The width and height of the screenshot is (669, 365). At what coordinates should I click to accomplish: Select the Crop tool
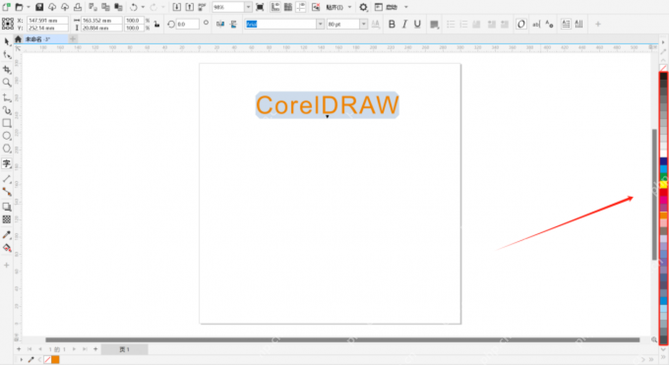point(7,69)
